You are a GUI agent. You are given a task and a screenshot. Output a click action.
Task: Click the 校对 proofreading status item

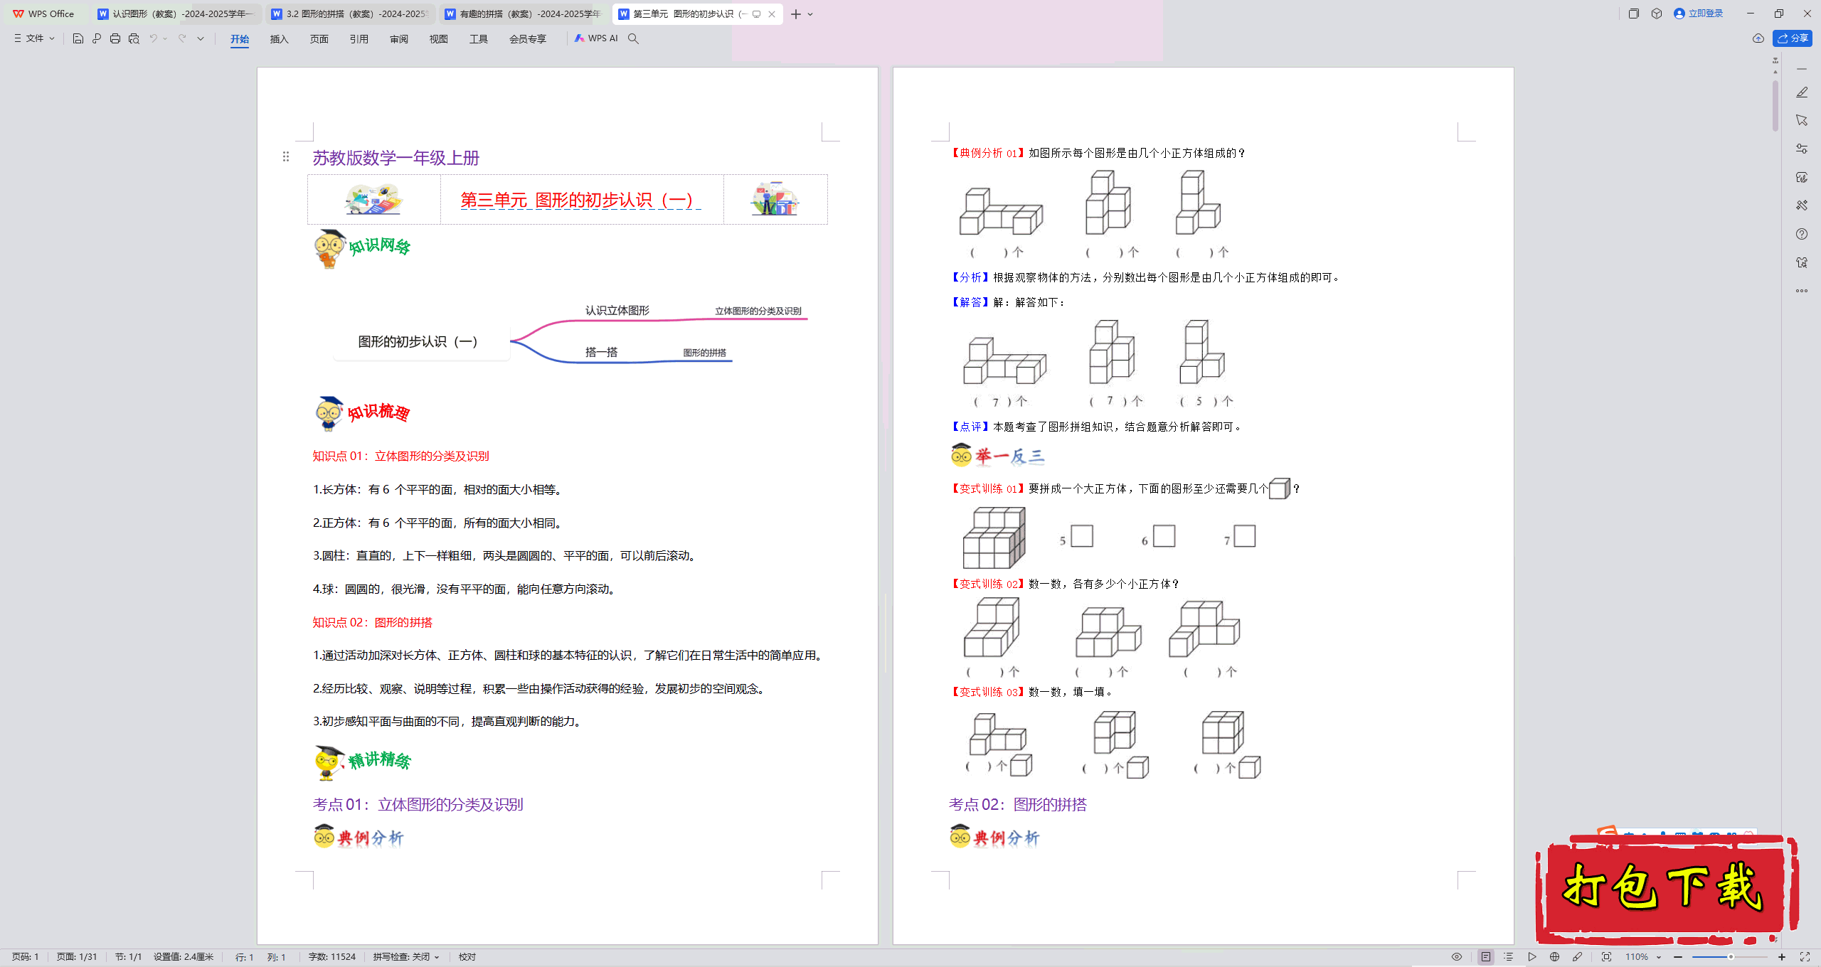click(x=467, y=957)
